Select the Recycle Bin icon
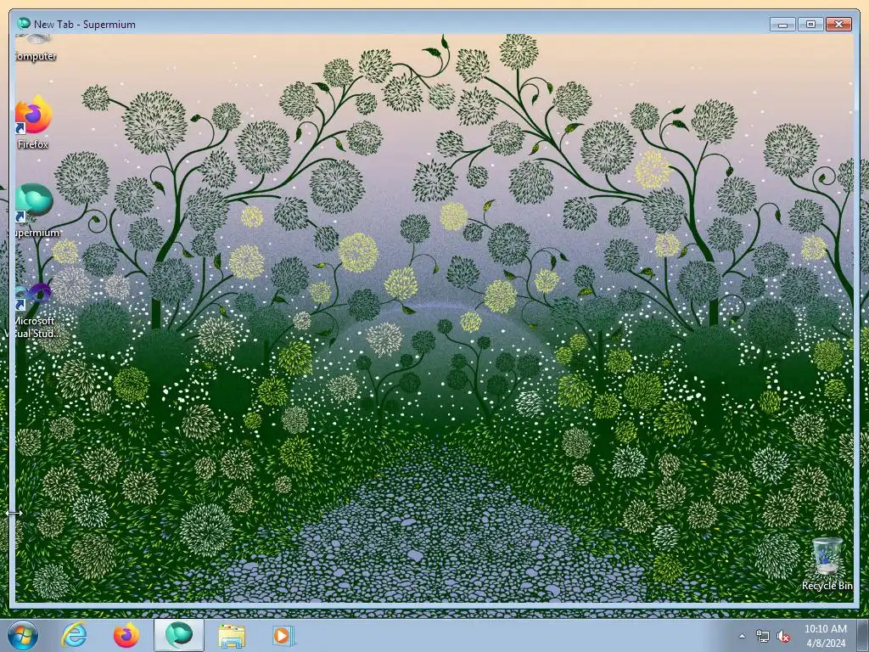Viewport: 869px width, 652px height. [x=827, y=564]
